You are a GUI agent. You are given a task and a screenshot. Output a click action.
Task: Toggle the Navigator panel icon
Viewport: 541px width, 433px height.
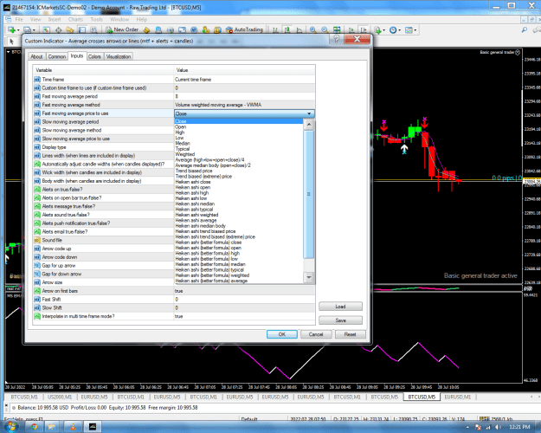click(70, 30)
